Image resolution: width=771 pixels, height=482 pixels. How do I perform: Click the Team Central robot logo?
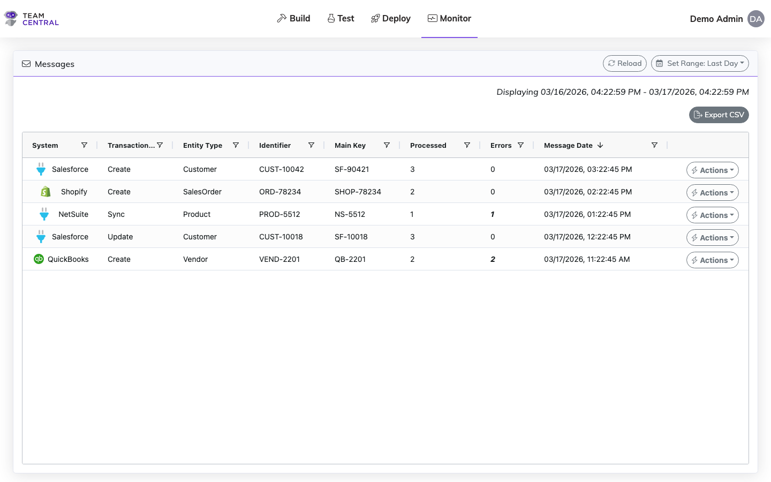coord(11,19)
